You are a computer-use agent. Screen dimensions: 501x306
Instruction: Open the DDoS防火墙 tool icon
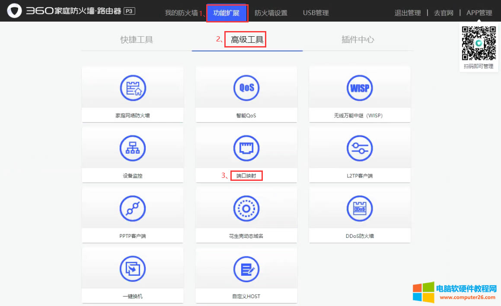pyautogui.click(x=359, y=208)
